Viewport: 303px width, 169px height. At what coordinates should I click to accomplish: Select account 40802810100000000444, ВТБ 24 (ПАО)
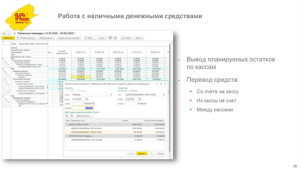coord(115,128)
